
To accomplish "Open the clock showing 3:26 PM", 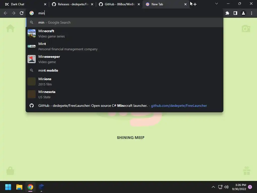I will 239,187.
